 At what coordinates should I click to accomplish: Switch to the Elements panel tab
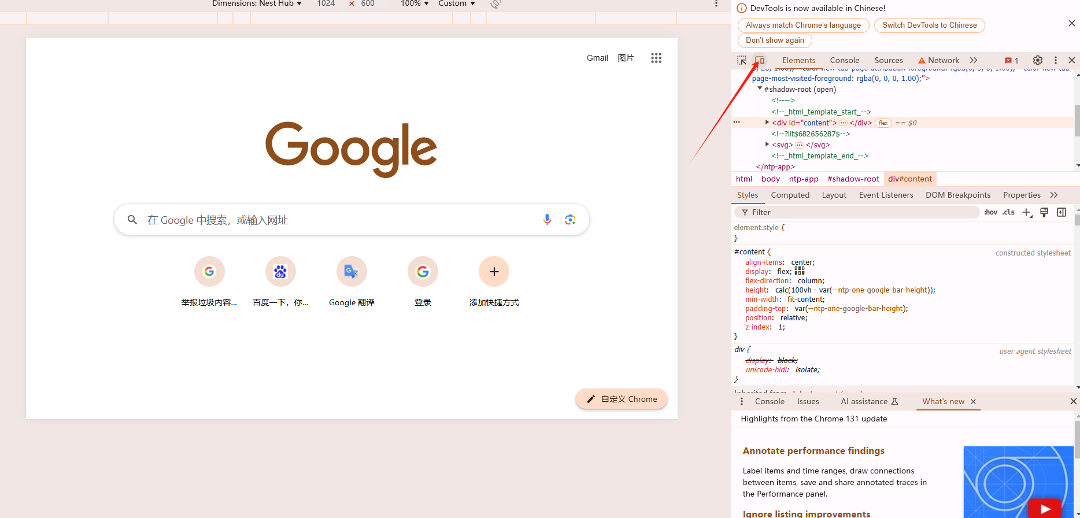point(798,60)
